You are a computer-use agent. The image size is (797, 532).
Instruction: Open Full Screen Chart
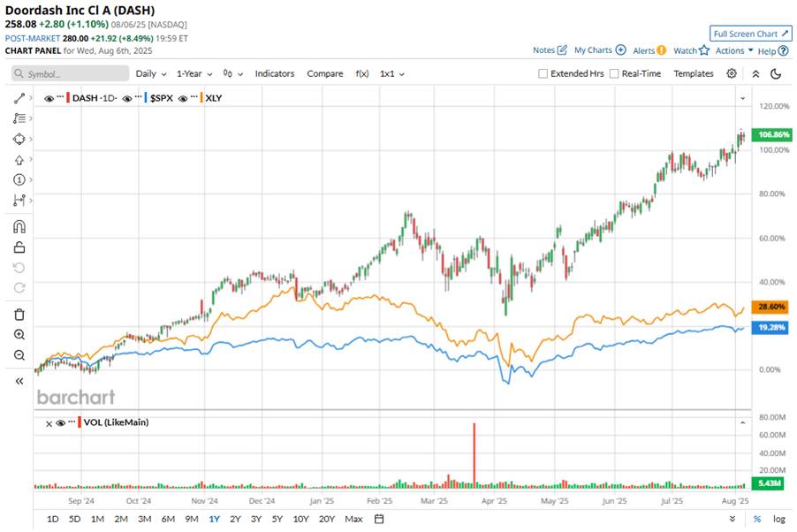pos(750,34)
